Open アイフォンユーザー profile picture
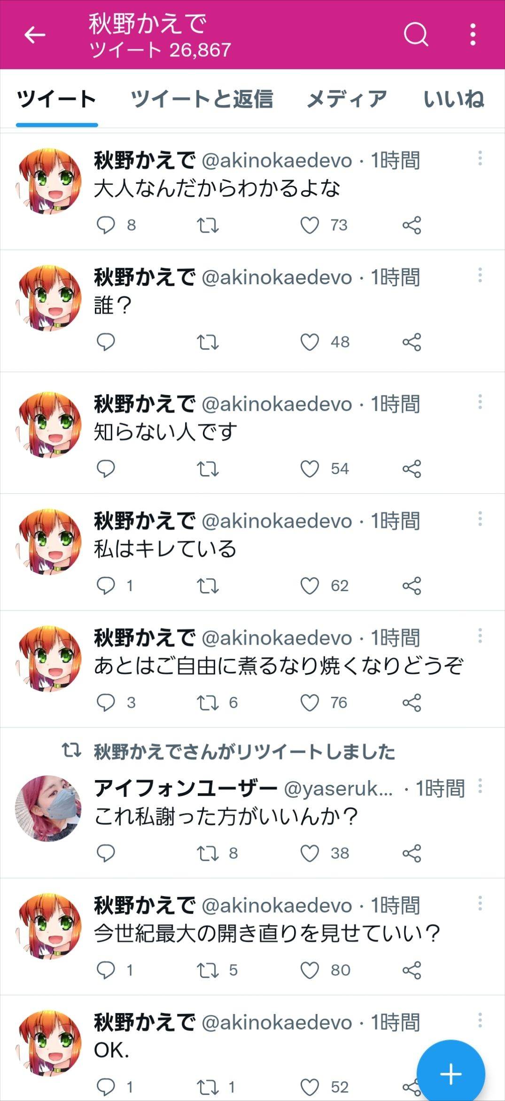Image resolution: width=505 pixels, height=1101 pixels. click(x=48, y=808)
